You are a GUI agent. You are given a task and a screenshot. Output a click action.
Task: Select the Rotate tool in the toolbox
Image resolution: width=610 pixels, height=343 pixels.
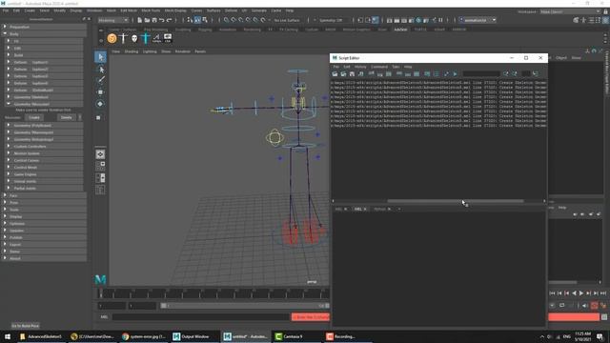click(100, 104)
